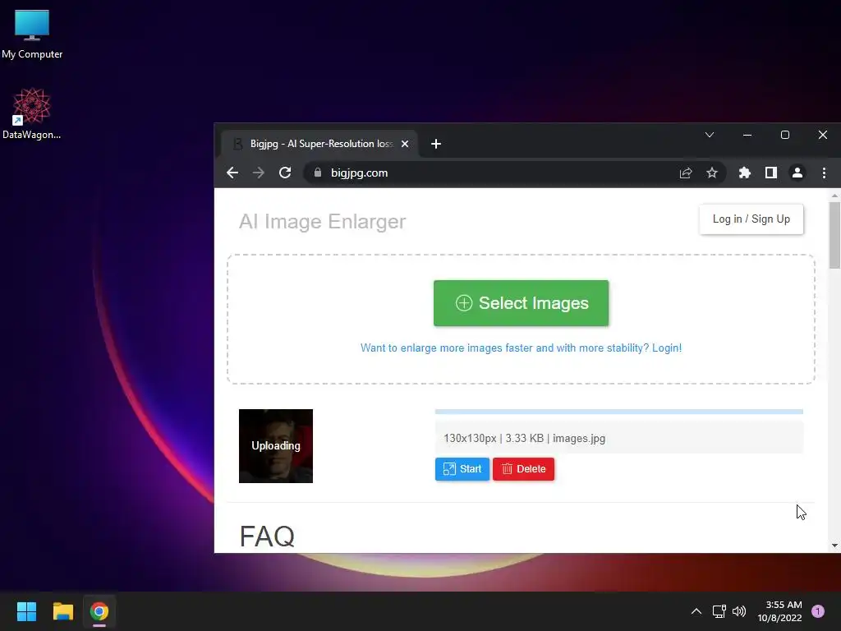Click the red Delete button
841x631 pixels.
tap(523, 469)
